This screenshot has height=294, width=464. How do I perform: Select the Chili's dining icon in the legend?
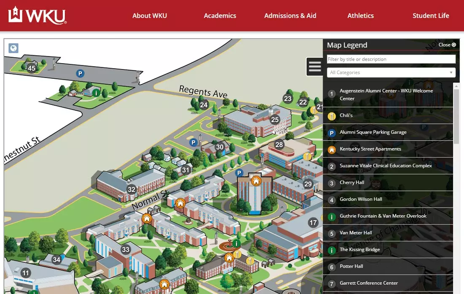(x=332, y=115)
